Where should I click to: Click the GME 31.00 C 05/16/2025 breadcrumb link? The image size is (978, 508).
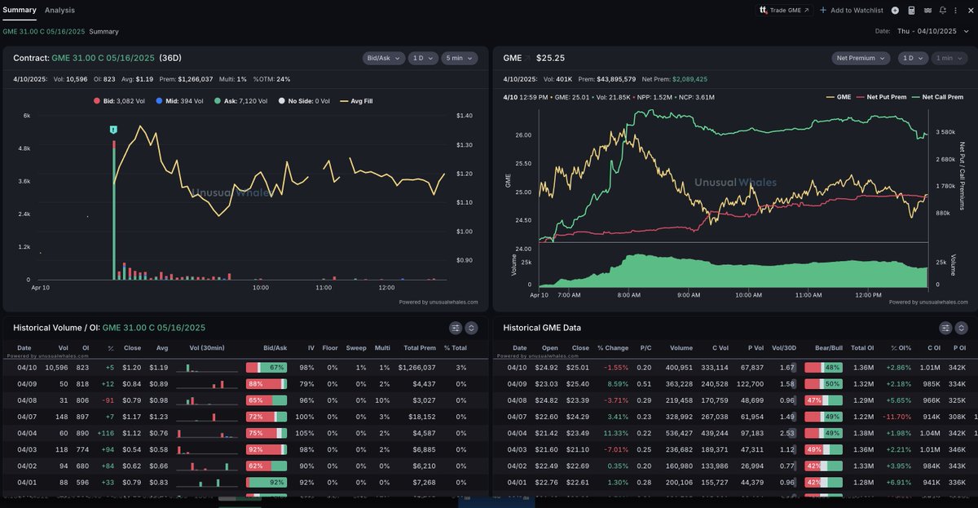44,31
